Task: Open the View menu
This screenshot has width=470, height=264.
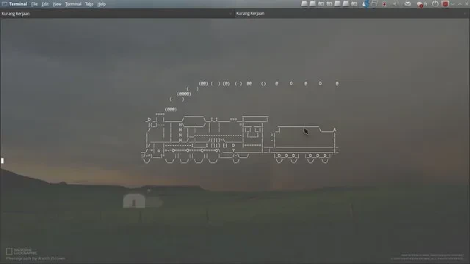Action: click(x=57, y=4)
